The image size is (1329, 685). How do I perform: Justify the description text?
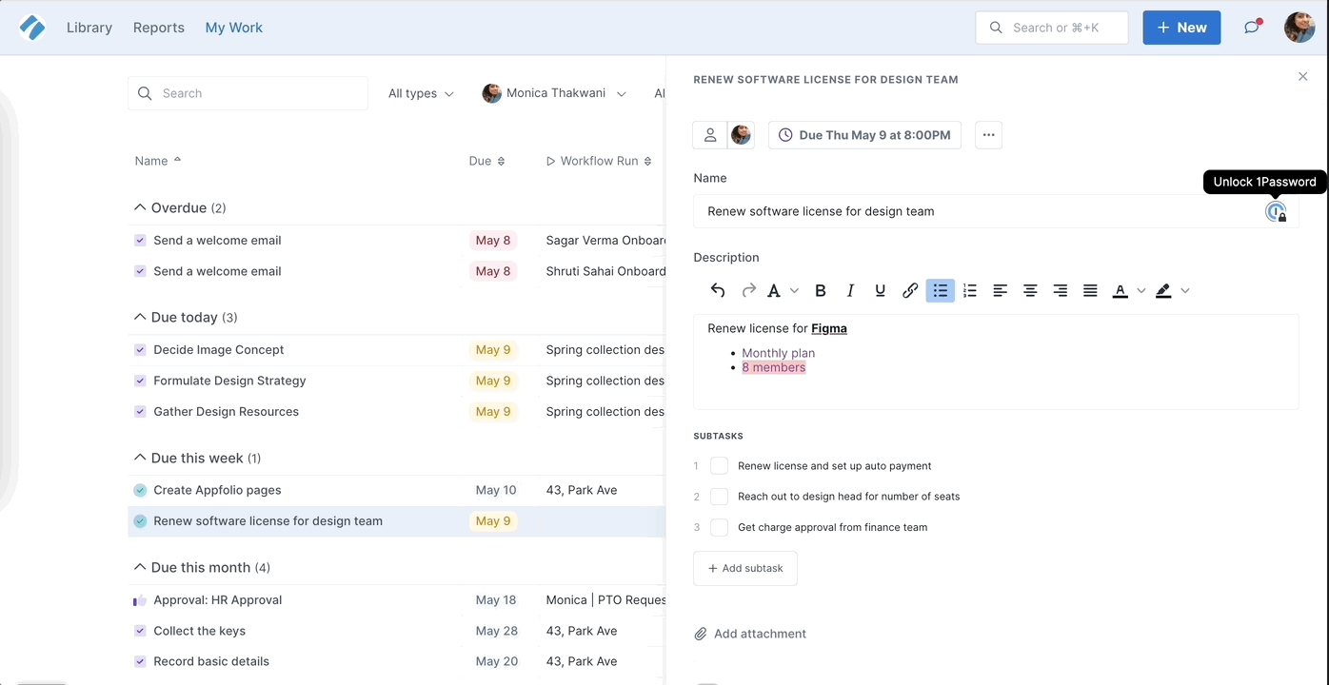(1090, 291)
